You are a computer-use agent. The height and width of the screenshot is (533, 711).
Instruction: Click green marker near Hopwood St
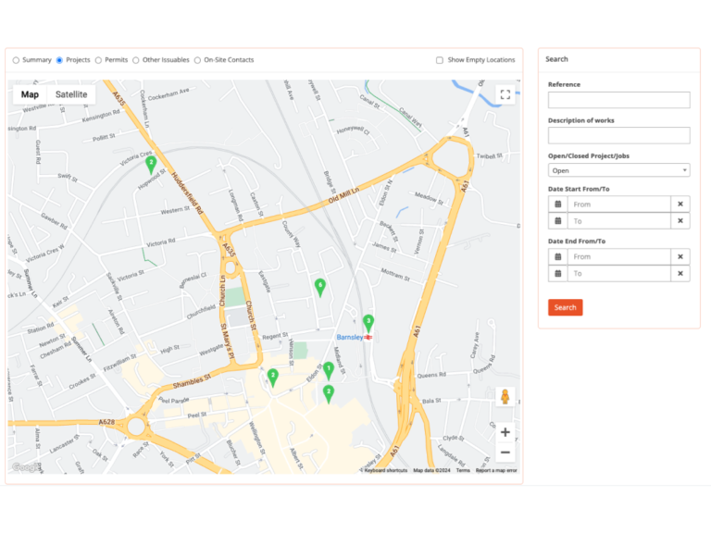pos(151,165)
